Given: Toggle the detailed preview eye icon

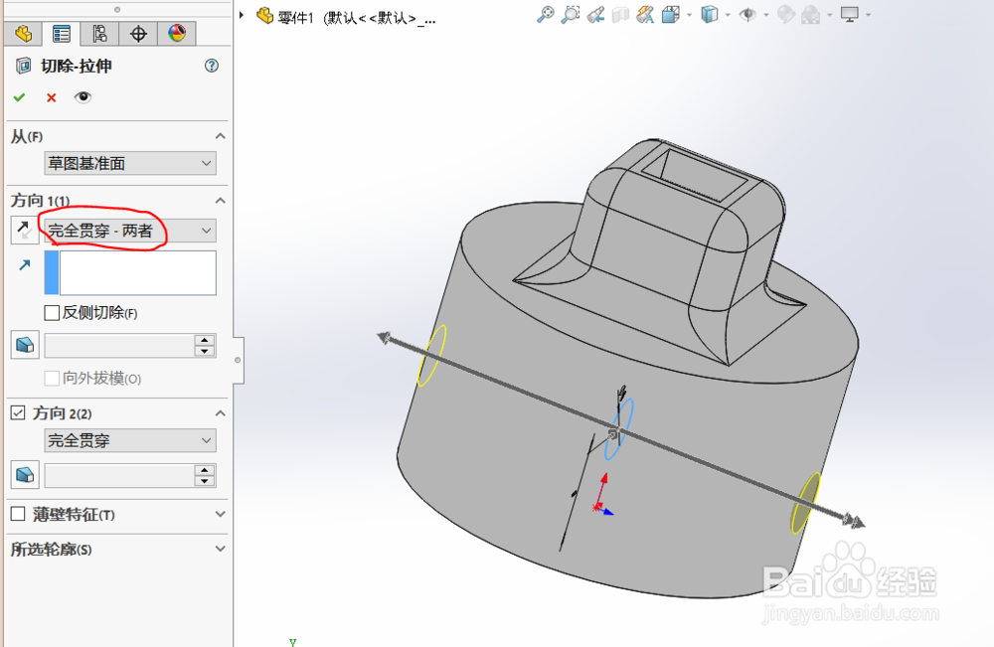Looking at the screenshot, I should click(82, 97).
